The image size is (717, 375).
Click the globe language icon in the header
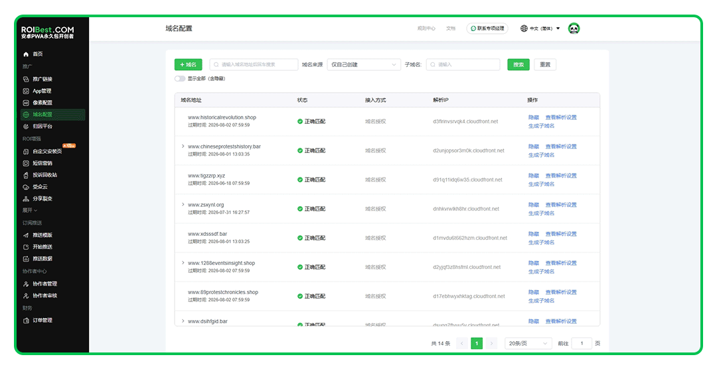[x=524, y=28]
